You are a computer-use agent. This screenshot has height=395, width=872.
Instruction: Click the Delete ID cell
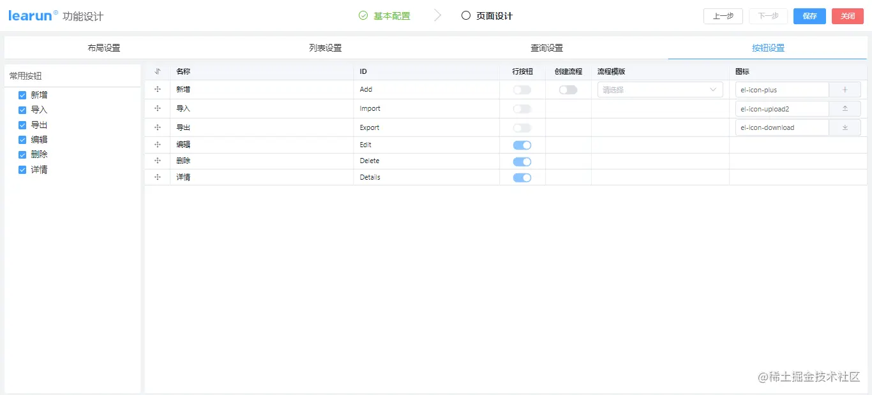click(426, 161)
